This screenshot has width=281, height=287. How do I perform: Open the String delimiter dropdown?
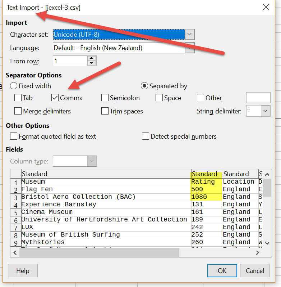click(x=266, y=111)
